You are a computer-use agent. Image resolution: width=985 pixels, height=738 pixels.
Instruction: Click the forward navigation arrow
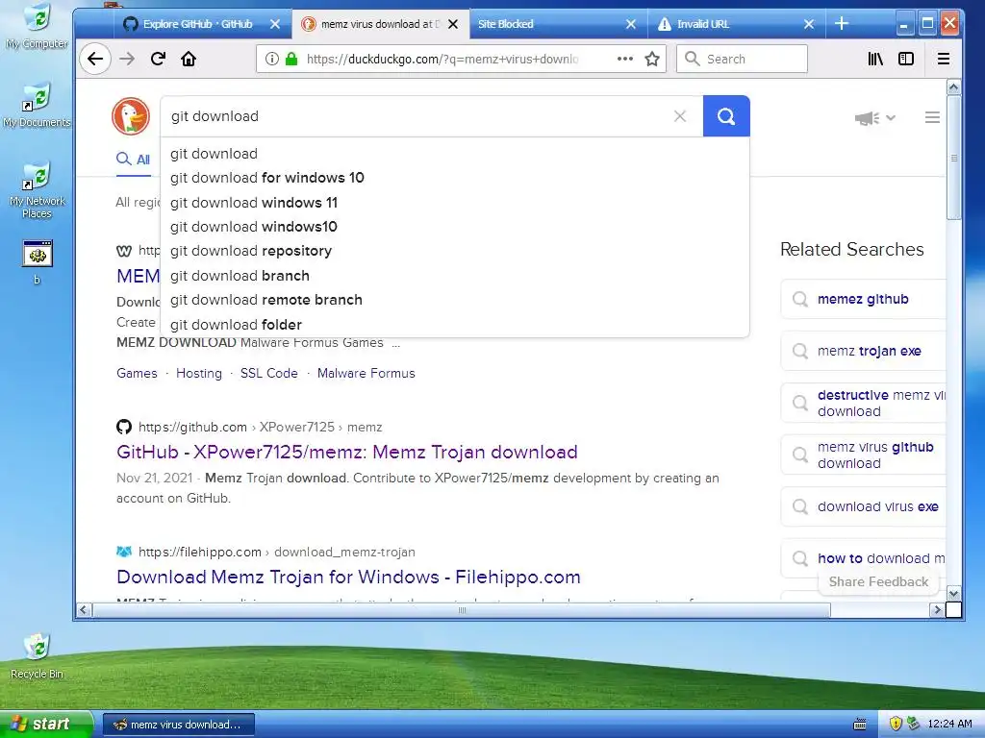[x=127, y=59]
